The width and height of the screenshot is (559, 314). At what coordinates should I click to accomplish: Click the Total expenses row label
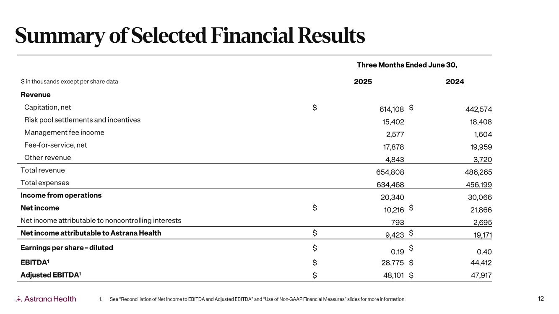(x=45, y=183)
